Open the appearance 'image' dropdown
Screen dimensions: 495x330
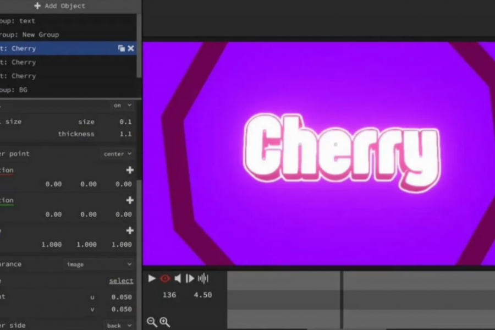click(x=98, y=265)
